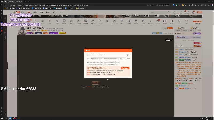Image resolution: width=214 pixels, height=120 pixels.
Task: Click the video play icon in the category row
Action: (165, 21)
